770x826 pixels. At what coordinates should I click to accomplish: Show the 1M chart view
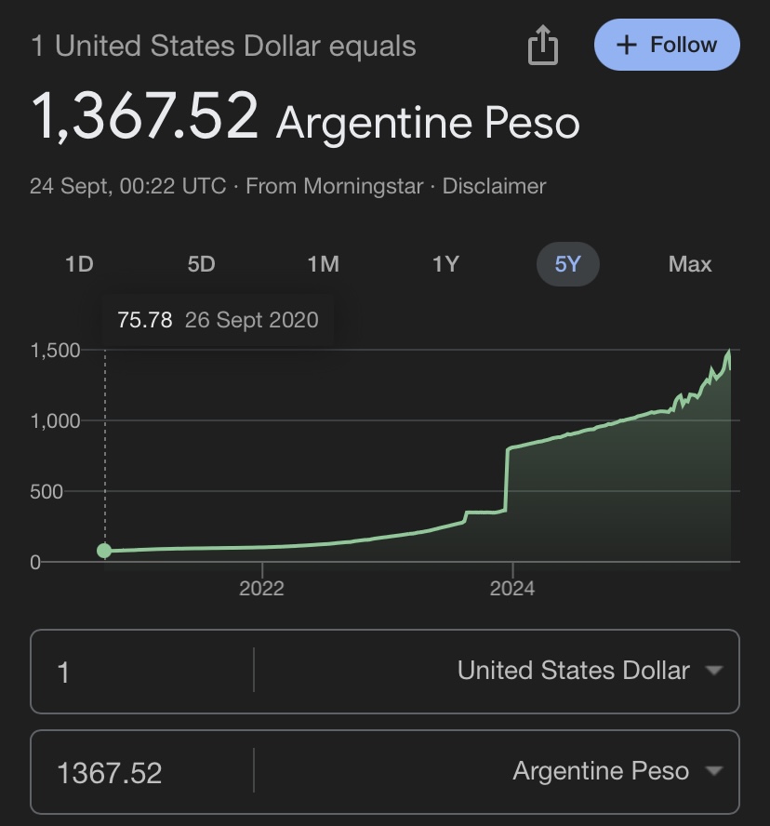click(x=323, y=264)
